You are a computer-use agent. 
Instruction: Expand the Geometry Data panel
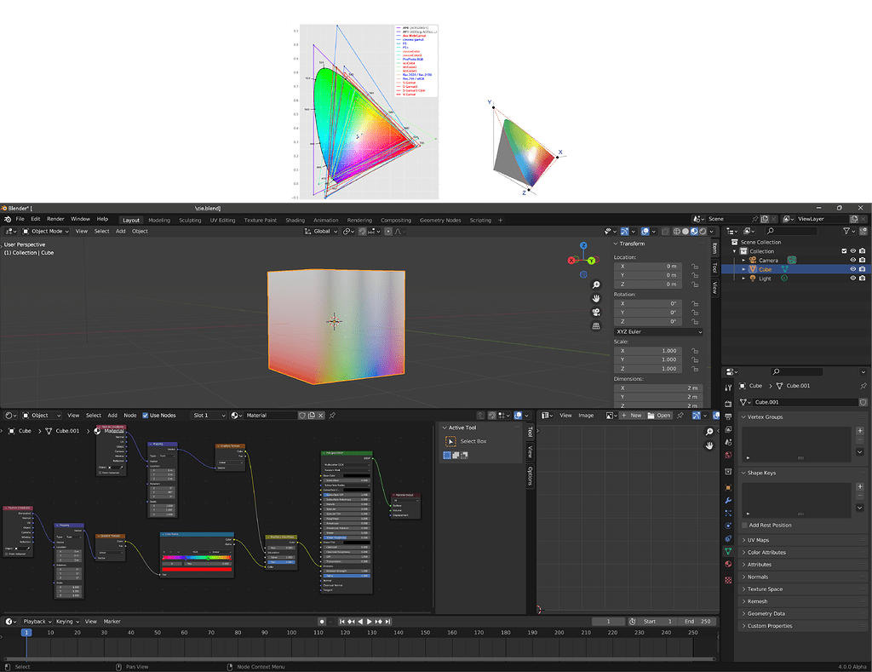pos(766,613)
